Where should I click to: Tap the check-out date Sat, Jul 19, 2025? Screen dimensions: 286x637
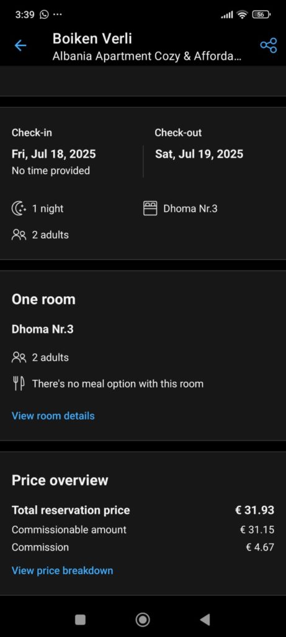[x=199, y=154]
